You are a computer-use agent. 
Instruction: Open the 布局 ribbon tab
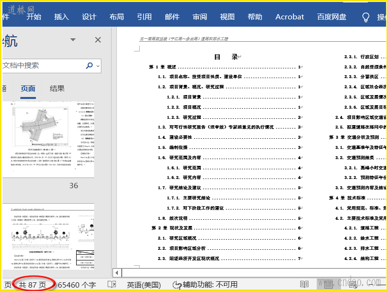tap(117, 17)
